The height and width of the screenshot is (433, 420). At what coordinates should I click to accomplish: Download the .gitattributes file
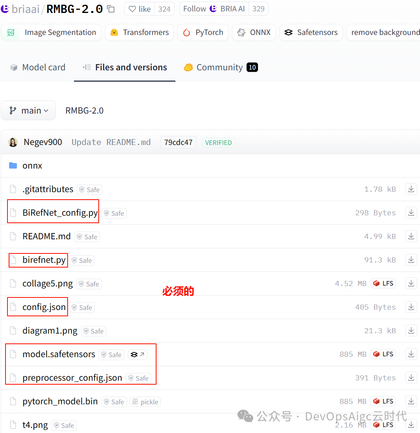[x=411, y=189]
